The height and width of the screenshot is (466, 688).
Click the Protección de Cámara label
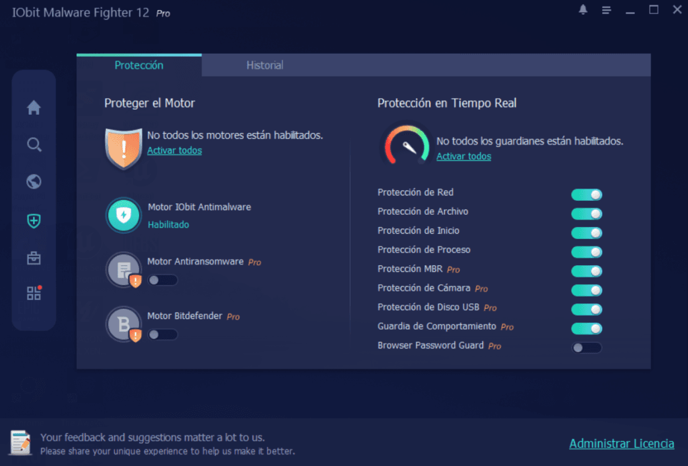tap(424, 288)
